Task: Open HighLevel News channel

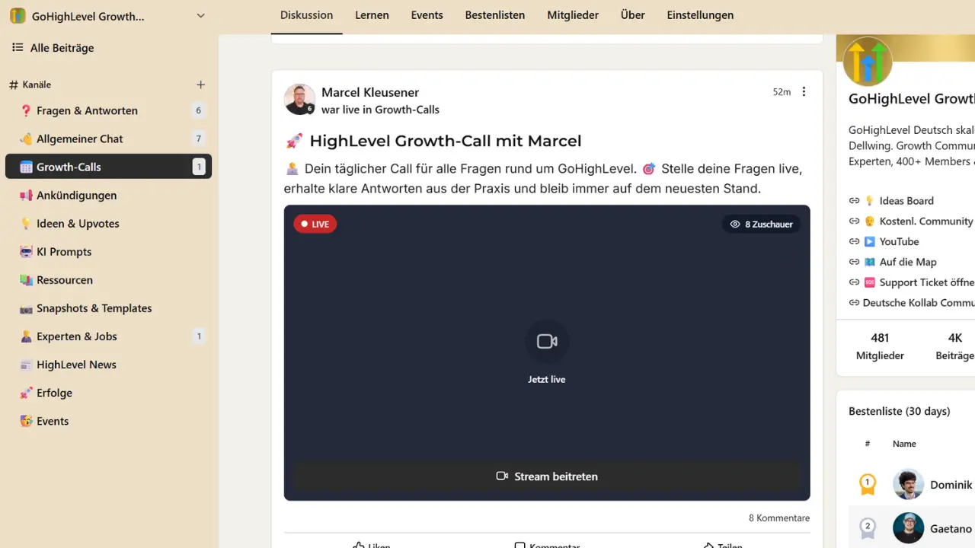Action: click(108, 364)
